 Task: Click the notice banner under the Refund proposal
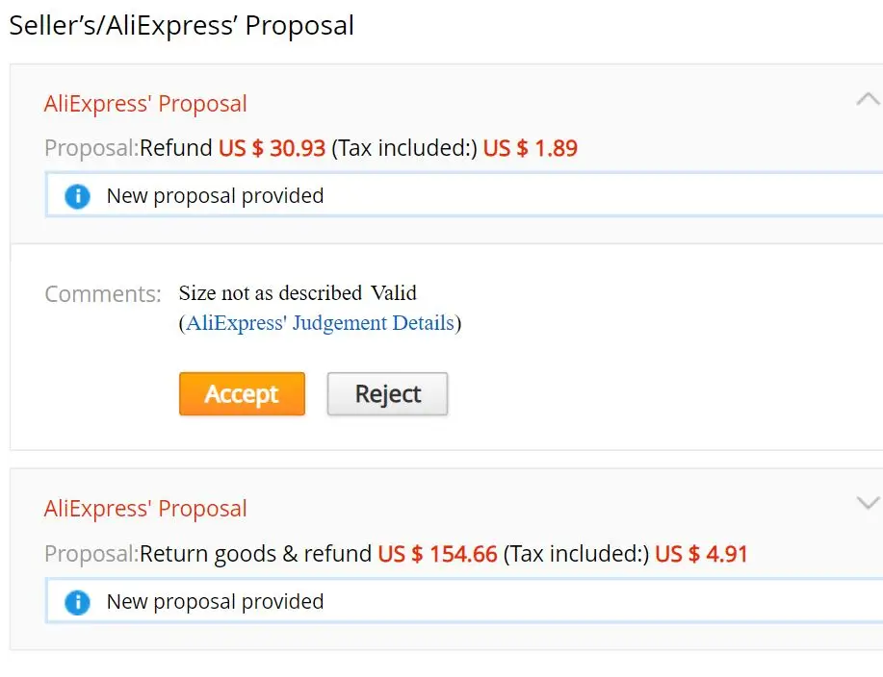(x=462, y=196)
